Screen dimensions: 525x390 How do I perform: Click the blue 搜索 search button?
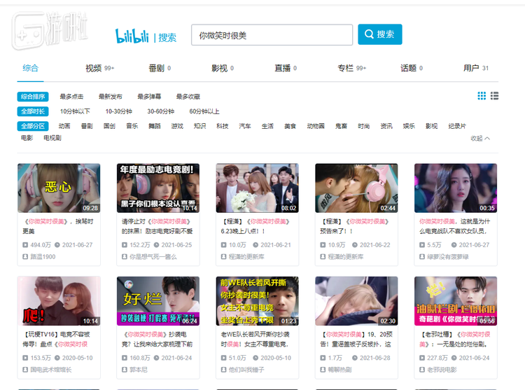[x=379, y=34]
